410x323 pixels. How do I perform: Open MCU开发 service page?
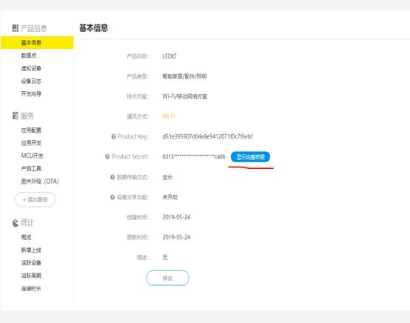point(32,156)
